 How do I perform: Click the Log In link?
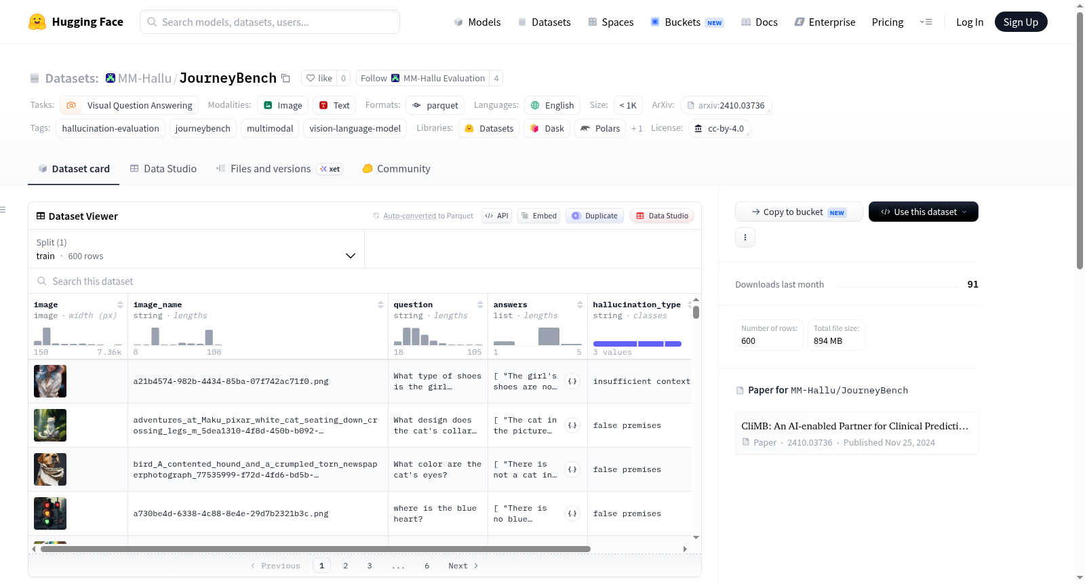(969, 22)
